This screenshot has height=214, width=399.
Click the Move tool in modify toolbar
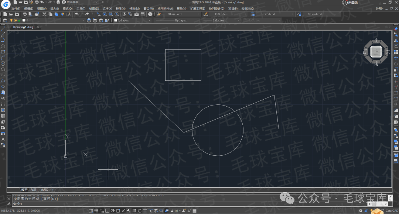click(396, 58)
